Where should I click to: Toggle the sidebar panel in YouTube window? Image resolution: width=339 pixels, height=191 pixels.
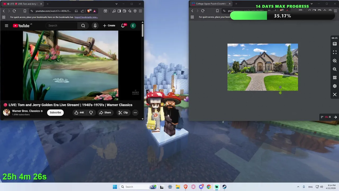click(119, 11)
